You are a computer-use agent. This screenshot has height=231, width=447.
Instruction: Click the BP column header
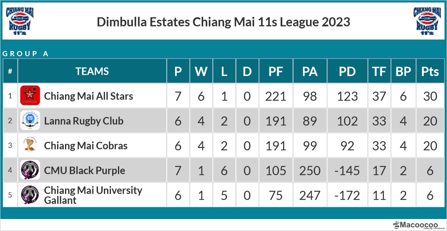403,71
